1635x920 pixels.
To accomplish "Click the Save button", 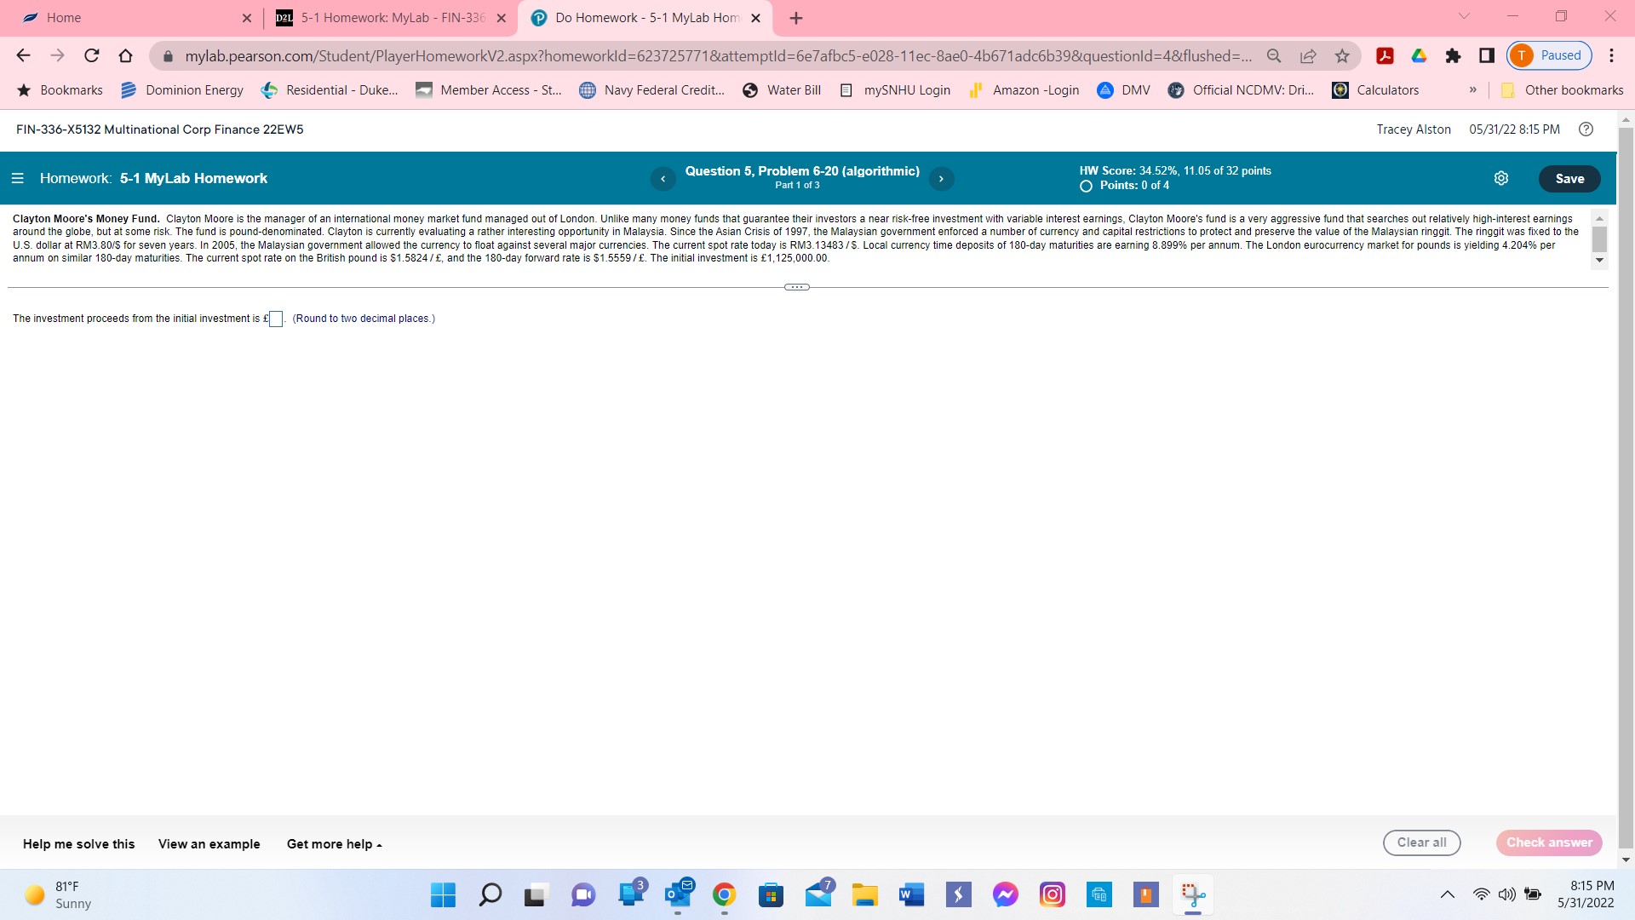I will coord(1569,179).
